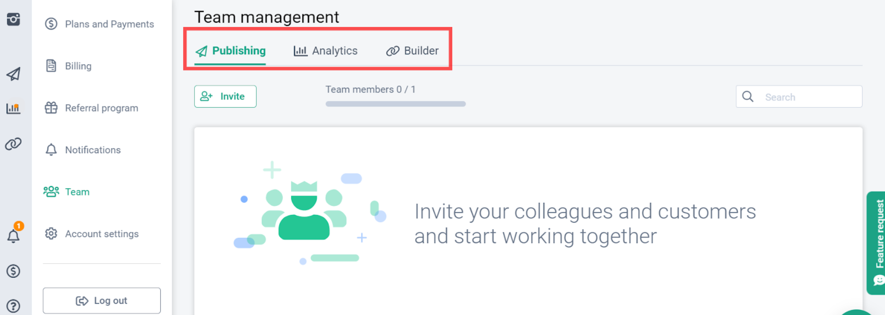Switch to the Builder tab
Viewport: 885px width, 315px height.
coord(412,51)
